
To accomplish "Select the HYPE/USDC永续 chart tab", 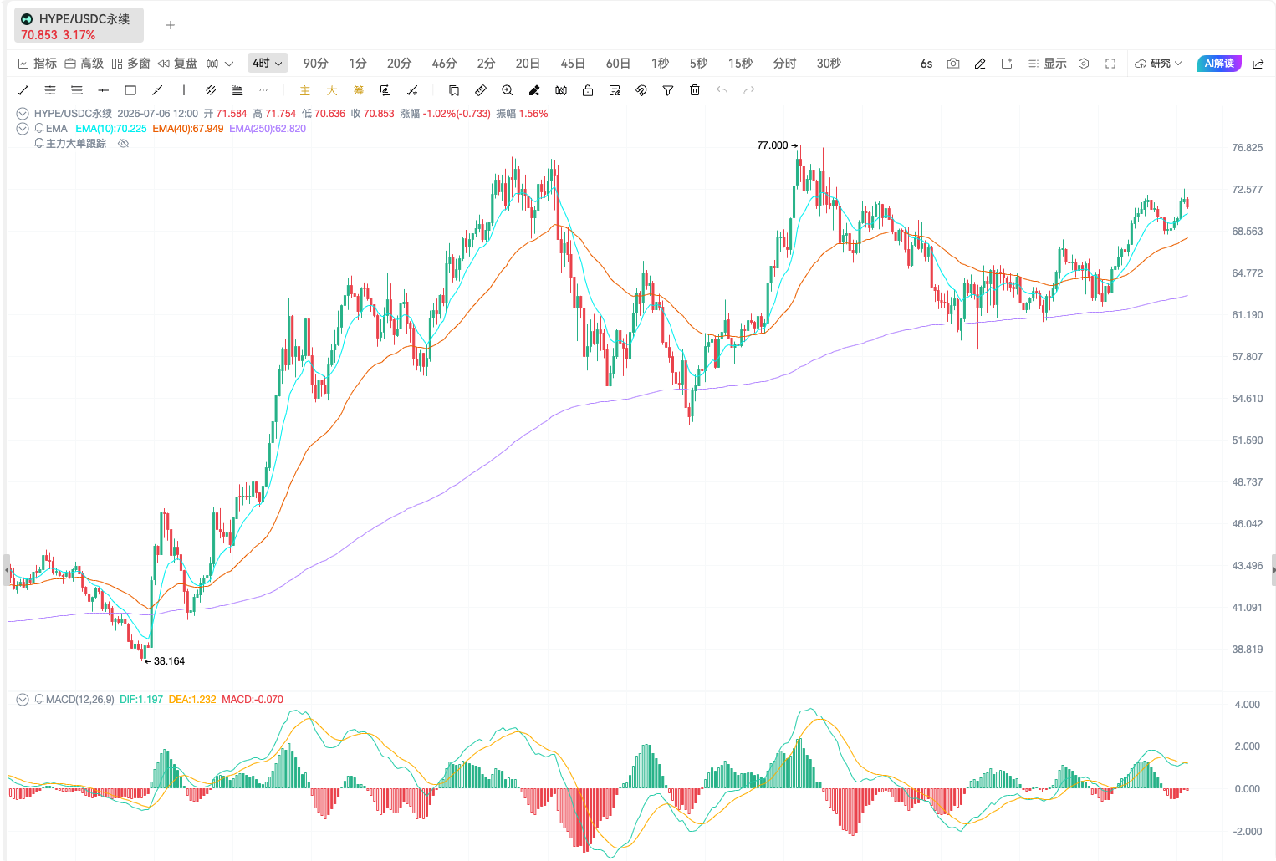I will click(79, 26).
